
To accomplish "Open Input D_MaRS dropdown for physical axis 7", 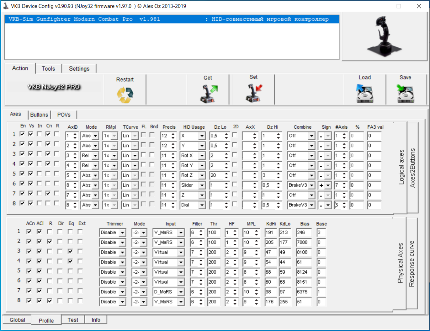I will 181,292.
